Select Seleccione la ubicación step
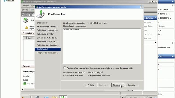 pos(48,45)
